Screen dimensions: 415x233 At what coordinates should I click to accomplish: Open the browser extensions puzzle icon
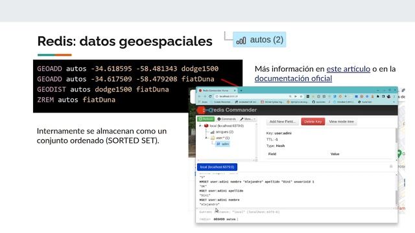click(x=377, y=96)
